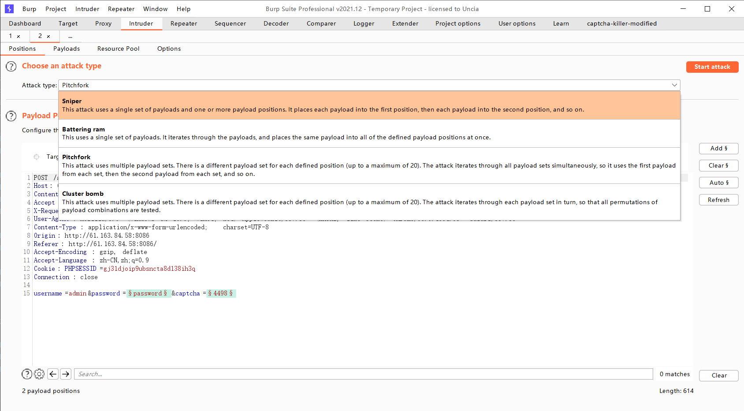Switch to the Sequencer tab
744x411 pixels.
pyautogui.click(x=231, y=23)
